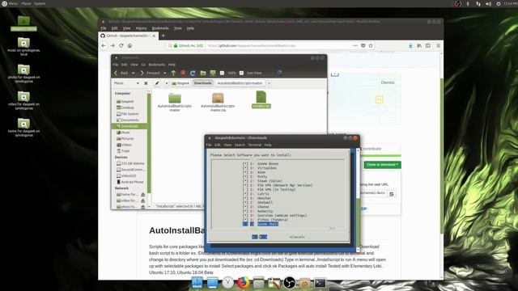Open the Bookmarks menu in file manager
Screen dimensions: 518x291
(x=156, y=65)
